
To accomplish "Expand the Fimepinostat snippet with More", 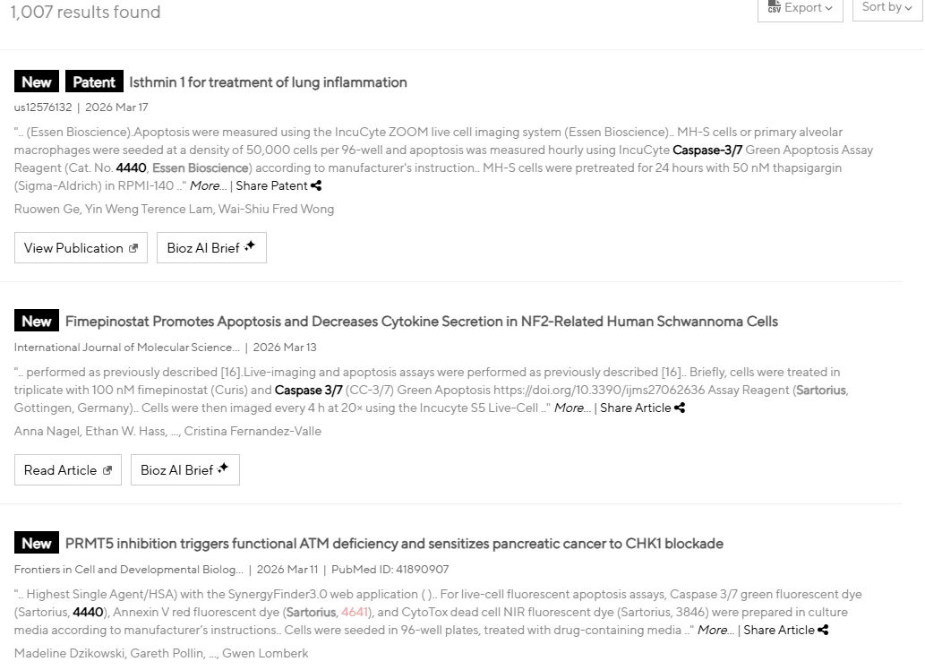I will coord(571,408).
